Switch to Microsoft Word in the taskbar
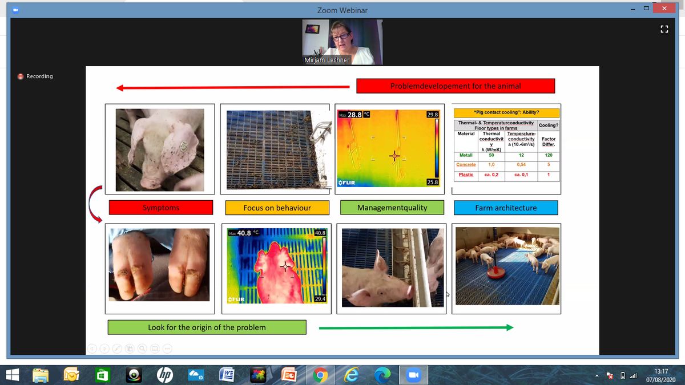The width and height of the screenshot is (685, 385). click(228, 375)
